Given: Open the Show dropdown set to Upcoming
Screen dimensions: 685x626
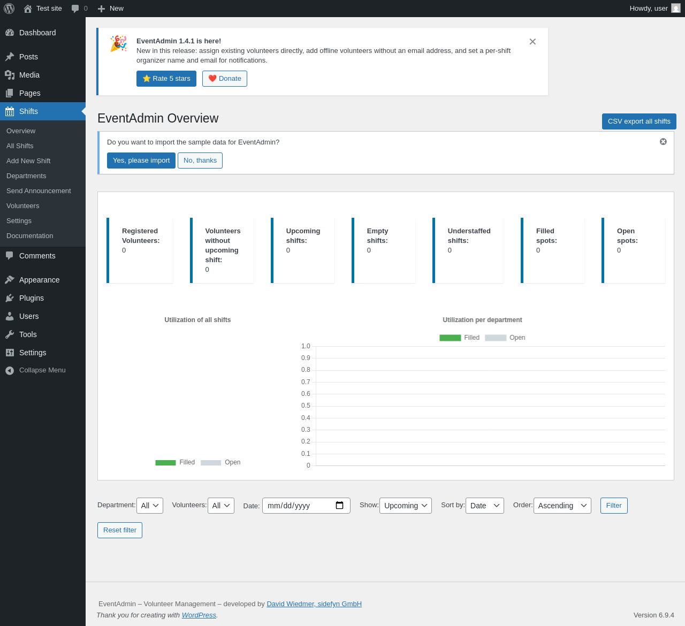Looking at the screenshot, I should pyautogui.click(x=405, y=506).
